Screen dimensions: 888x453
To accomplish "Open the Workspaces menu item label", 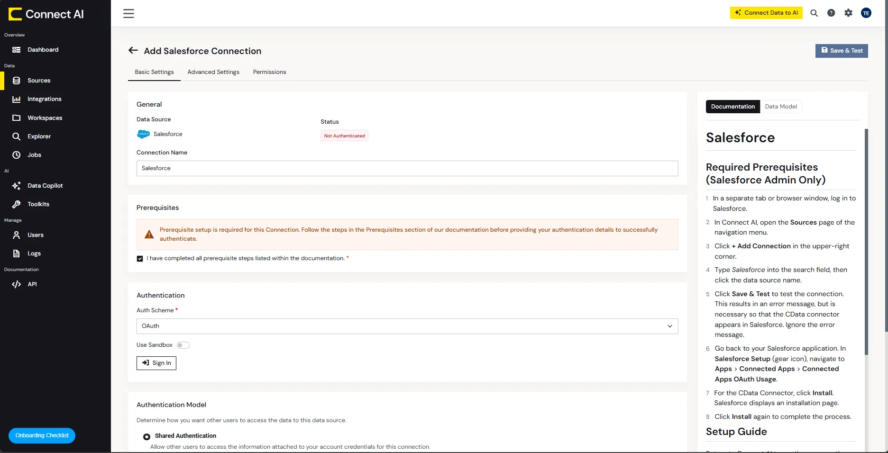I will (x=45, y=118).
